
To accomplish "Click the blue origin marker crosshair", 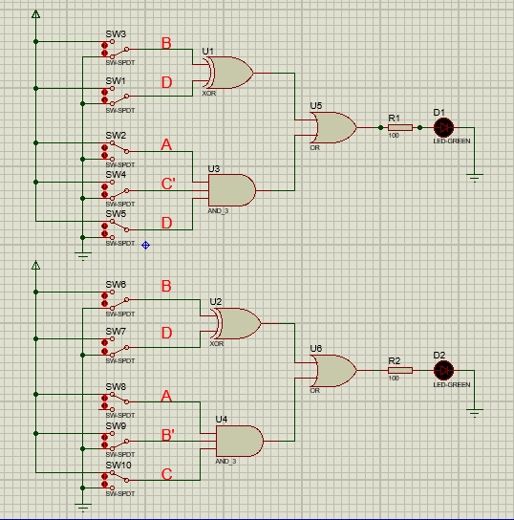I will click(x=145, y=245).
